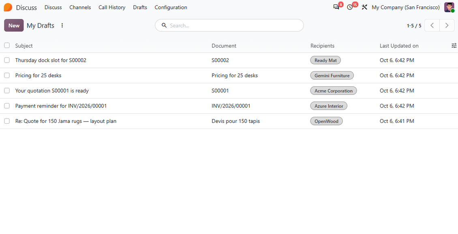Image resolution: width=458 pixels, height=234 pixels.
Task: Sort by Last Updated on column
Action: click(x=399, y=46)
